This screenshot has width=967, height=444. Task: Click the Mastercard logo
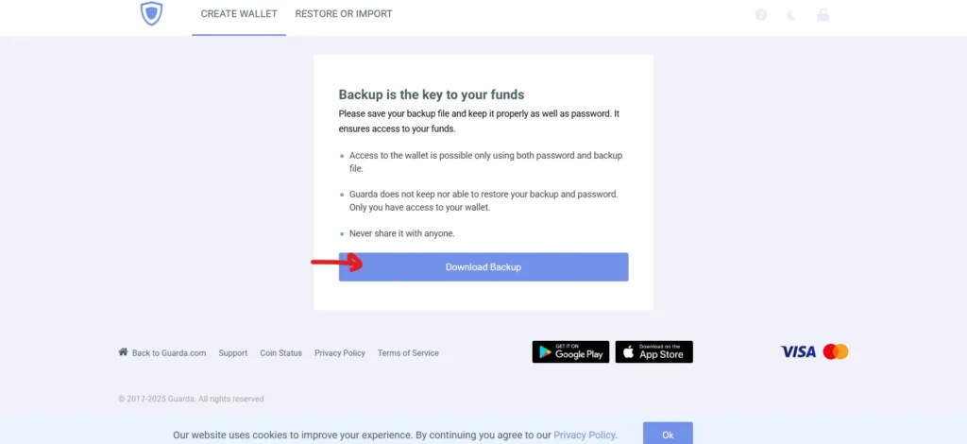click(x=837, y=351)
